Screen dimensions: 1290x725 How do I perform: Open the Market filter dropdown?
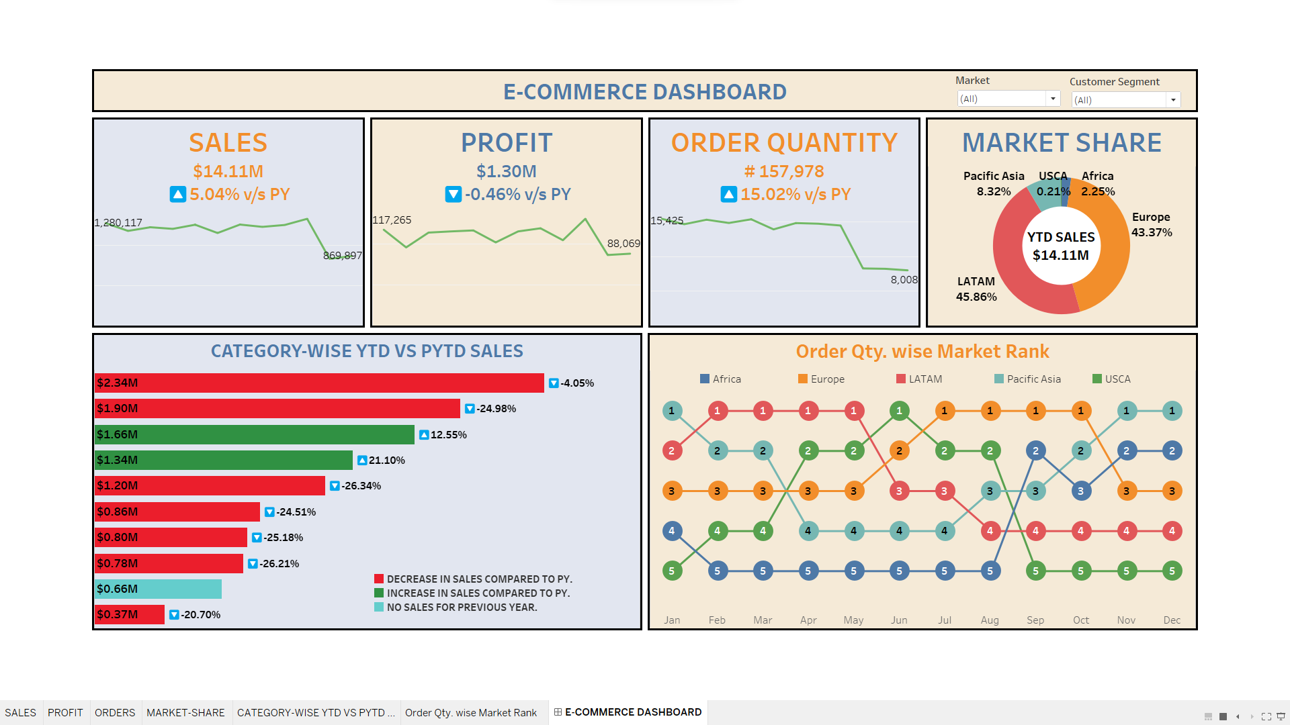(x=1053, y=98)
